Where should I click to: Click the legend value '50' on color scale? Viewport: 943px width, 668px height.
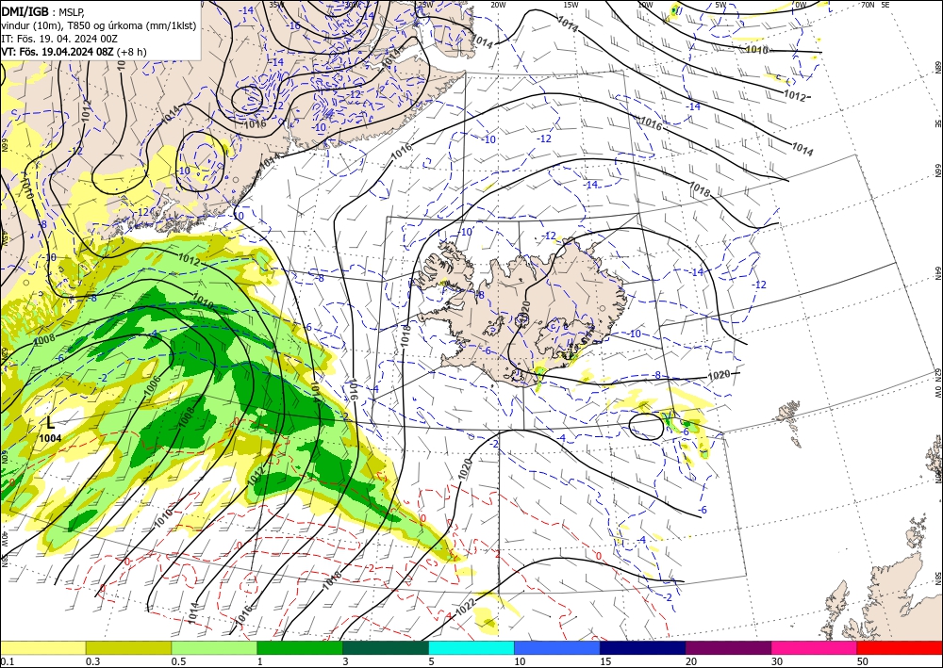pyautogui.click(x=863, y=661)
